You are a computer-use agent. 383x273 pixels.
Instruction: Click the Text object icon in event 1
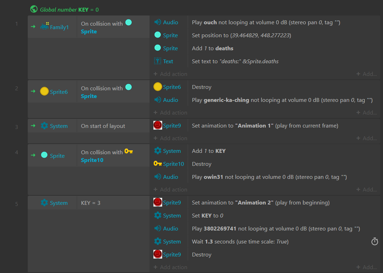click(x=158, y=61)
